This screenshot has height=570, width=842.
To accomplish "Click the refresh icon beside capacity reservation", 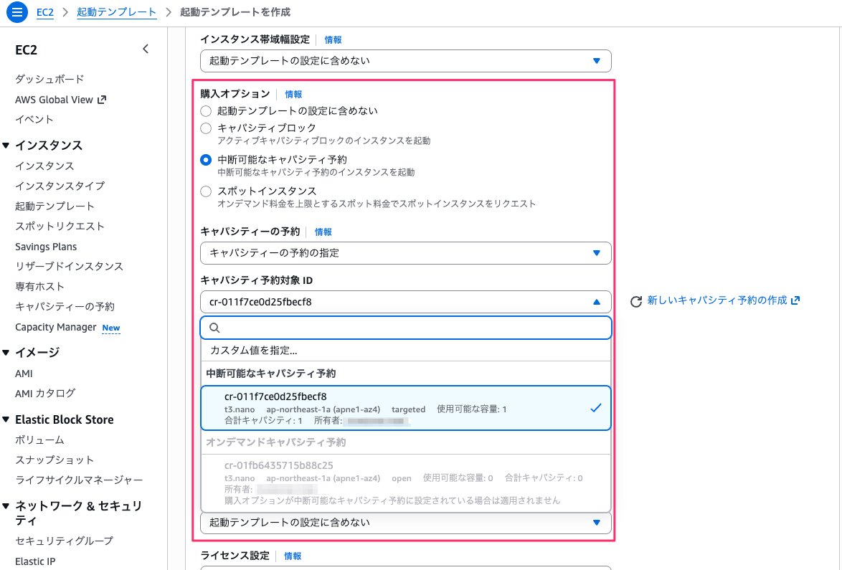I will click(635, 301).
